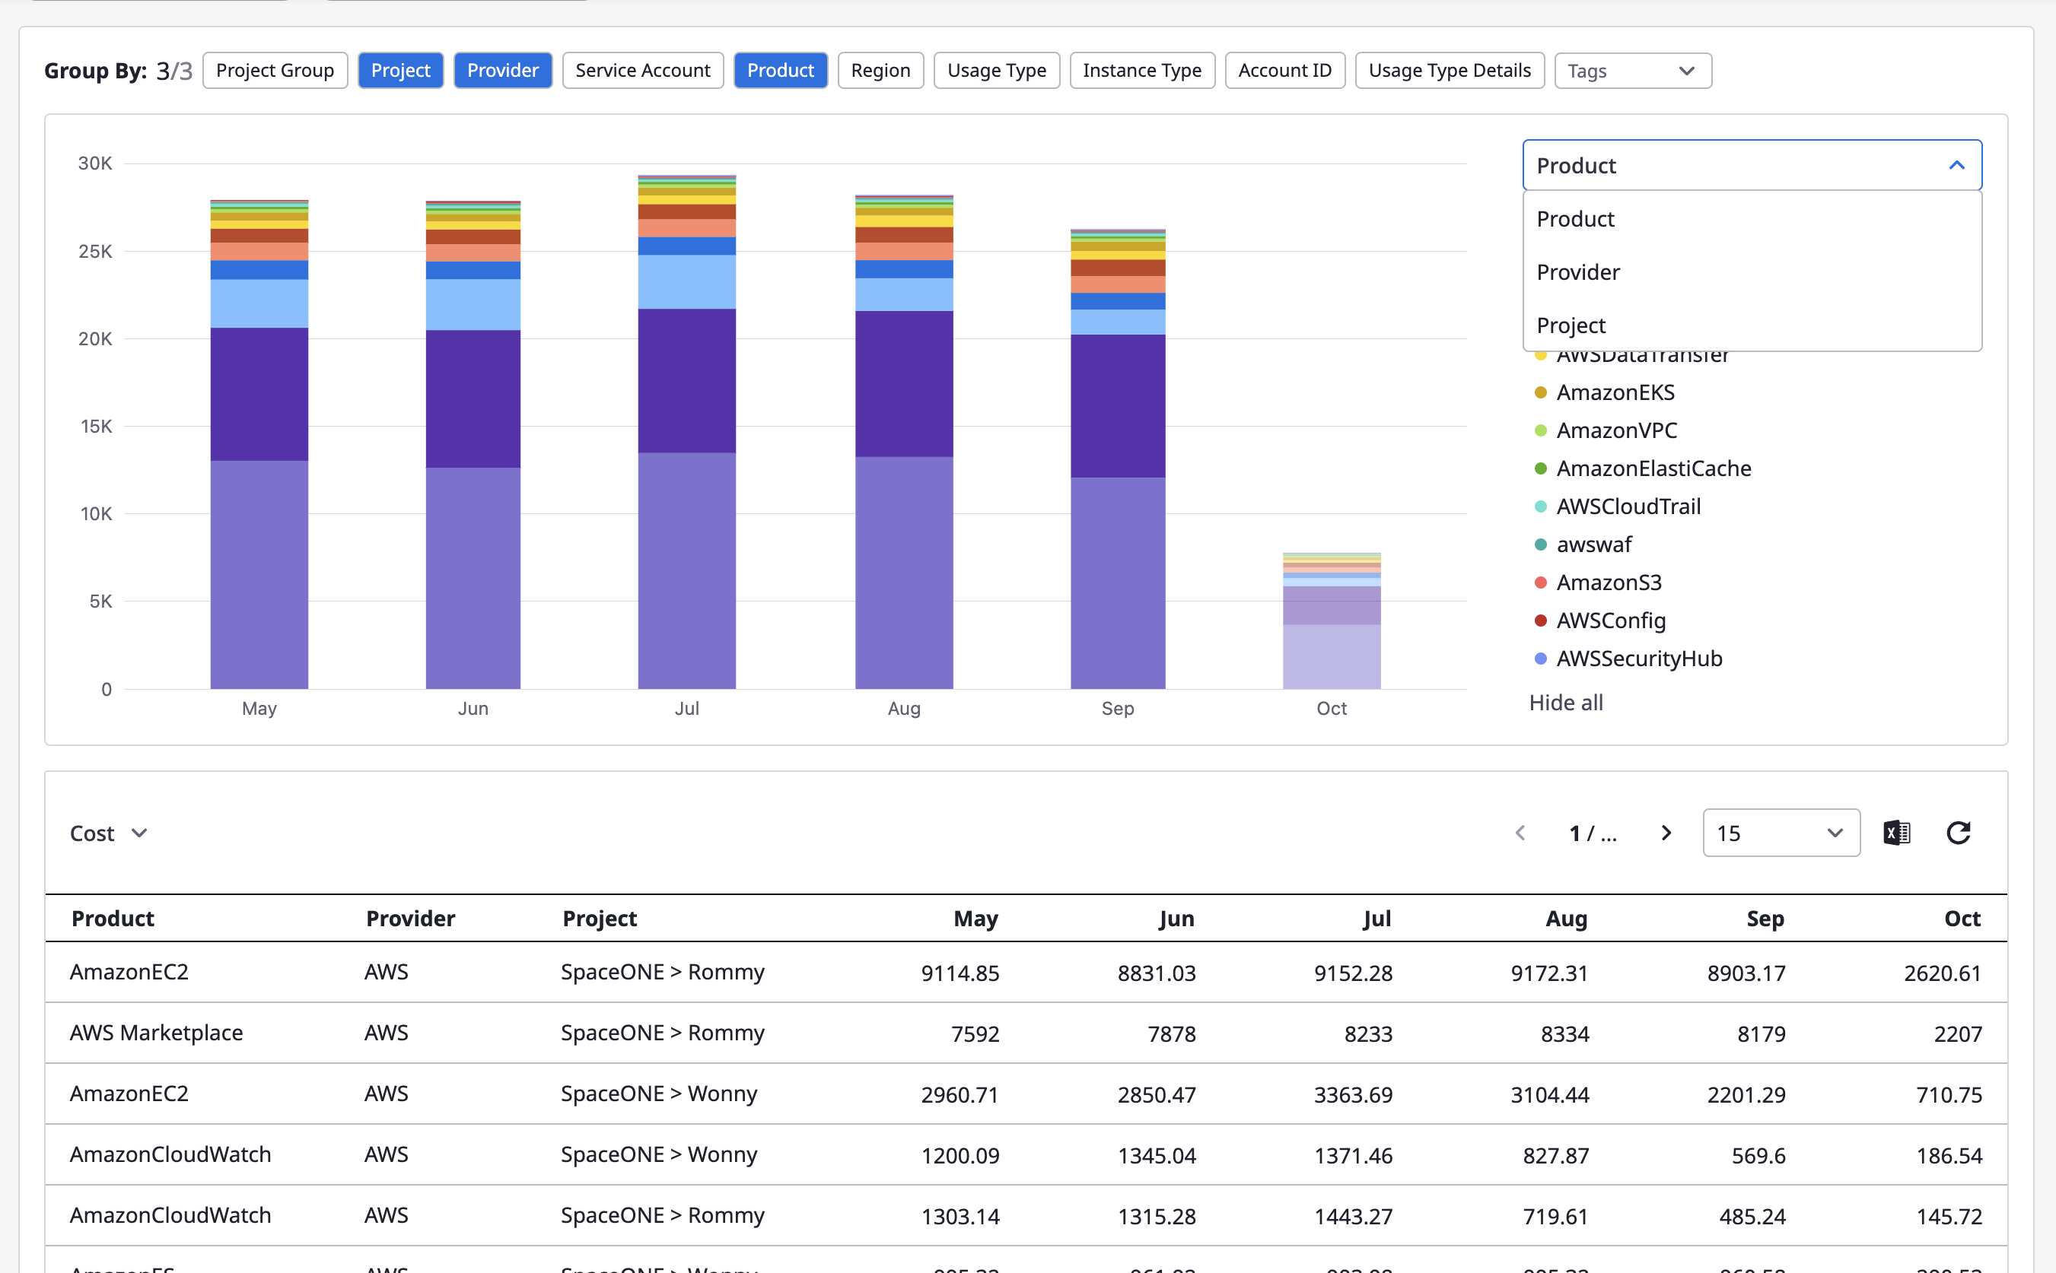Click AmazonEKS gold color dot
2056x1273 pixels.
click(1541, 392)
